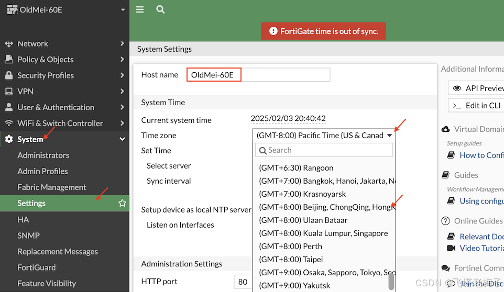Click the time zone Search box
The height and width of the screenshot is (292, 504).
click(x=324, y=150)
